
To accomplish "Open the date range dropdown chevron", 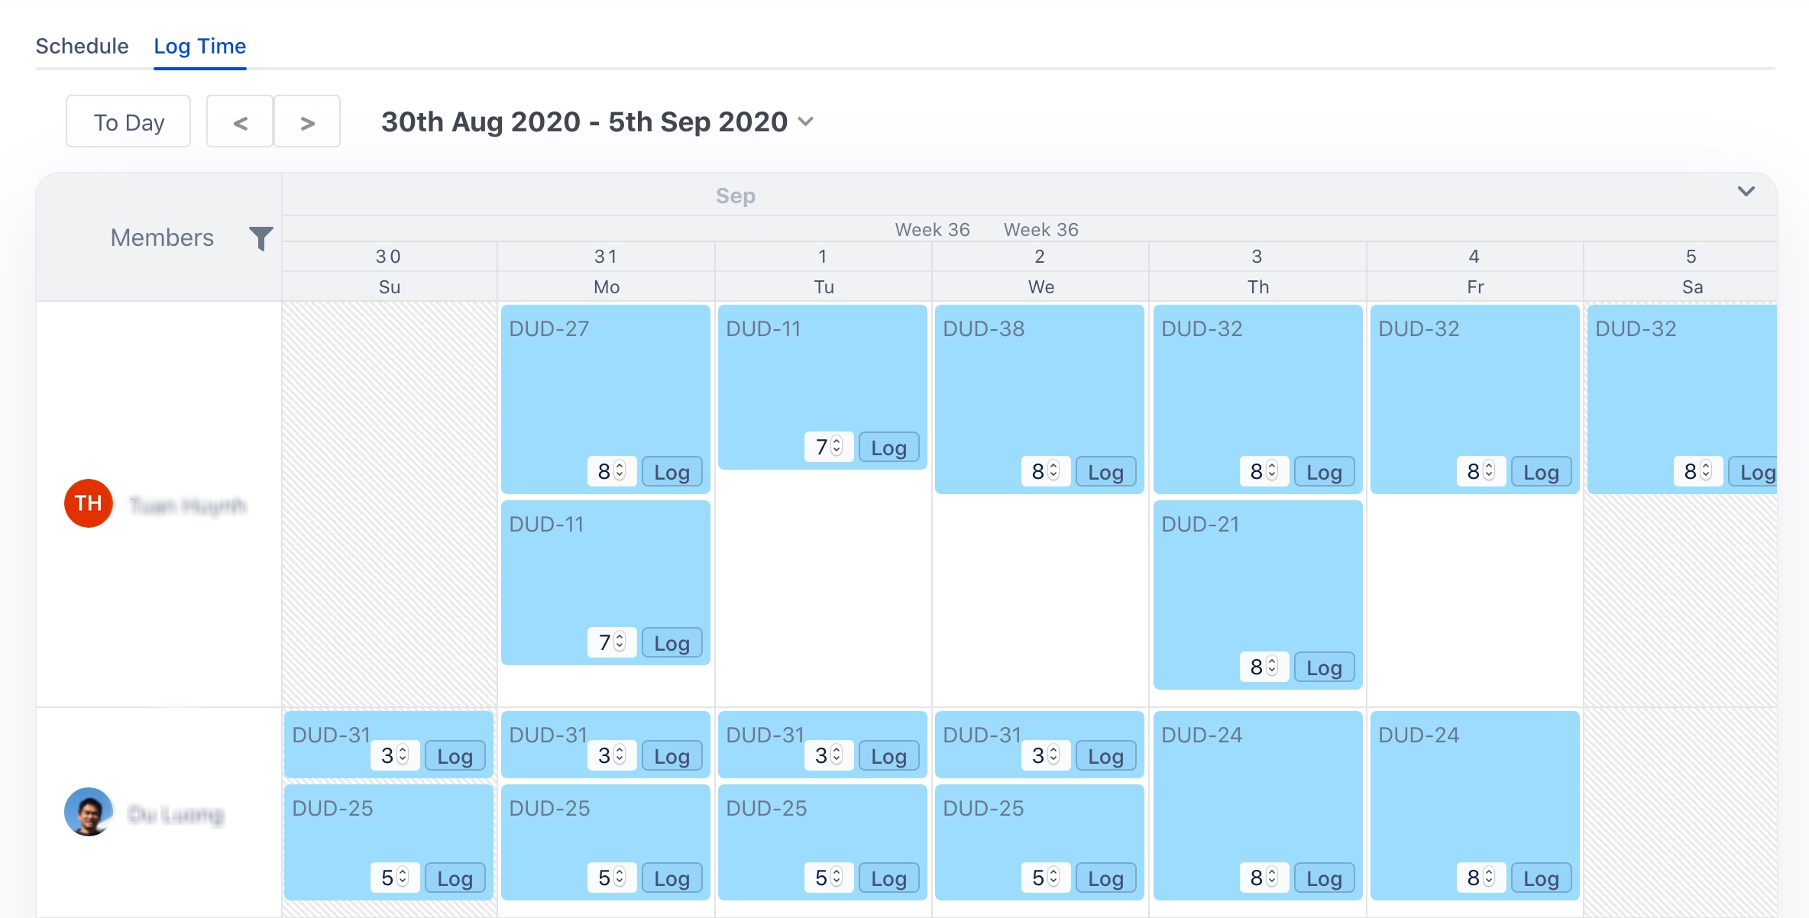I will [x=806, y=121].
